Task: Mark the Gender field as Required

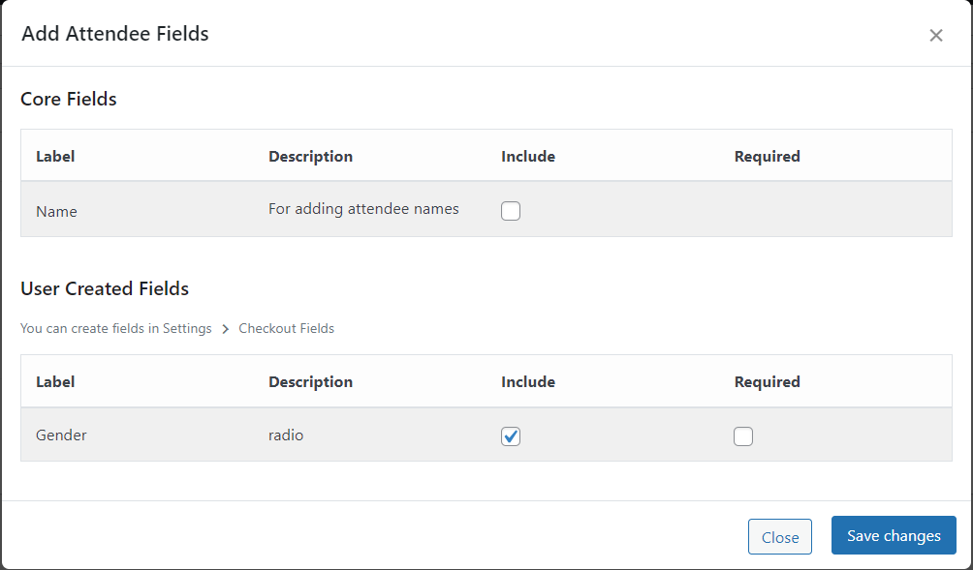Action: pos(743,436)
